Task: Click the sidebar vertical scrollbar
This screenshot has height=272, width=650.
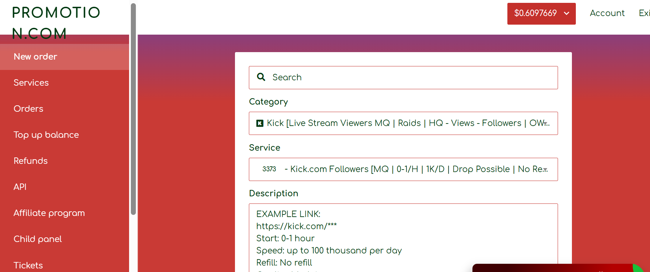Action: coord(133,109)
